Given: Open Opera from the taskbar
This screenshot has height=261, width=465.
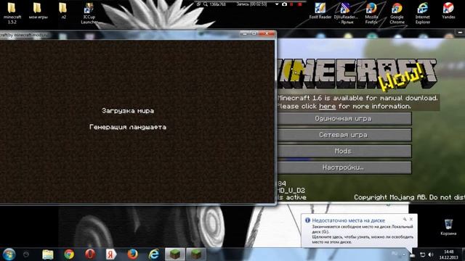Looking at the screenshot, I should pyautogui.click(x=90, y=254).
